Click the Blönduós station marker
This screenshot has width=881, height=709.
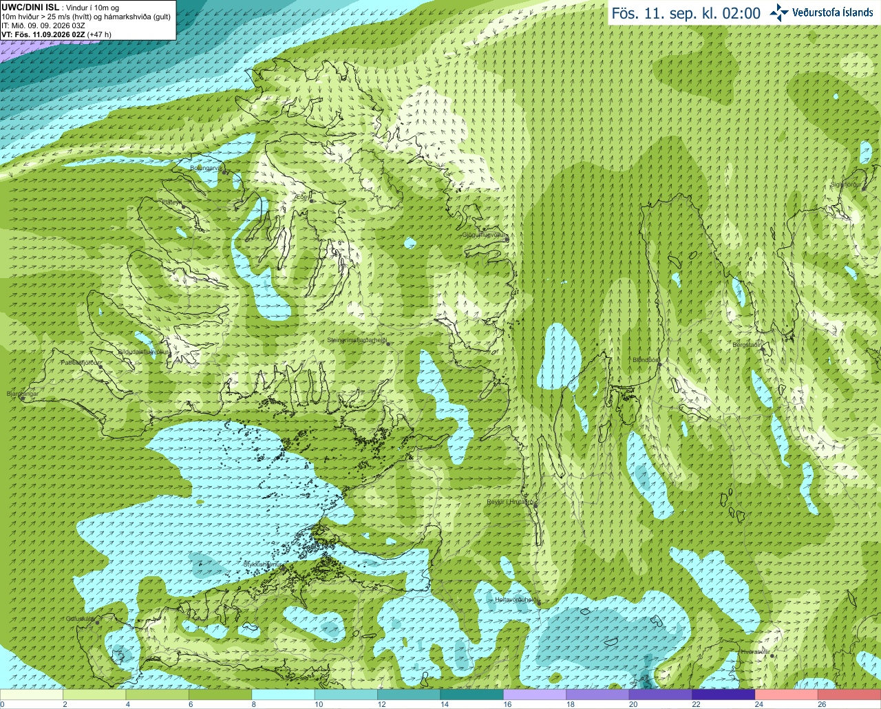(659, 364)
